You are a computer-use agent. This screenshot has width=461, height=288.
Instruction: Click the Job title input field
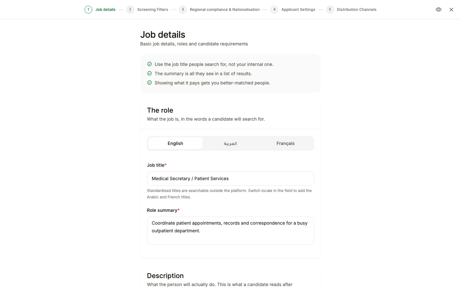[x=230, y=179]
